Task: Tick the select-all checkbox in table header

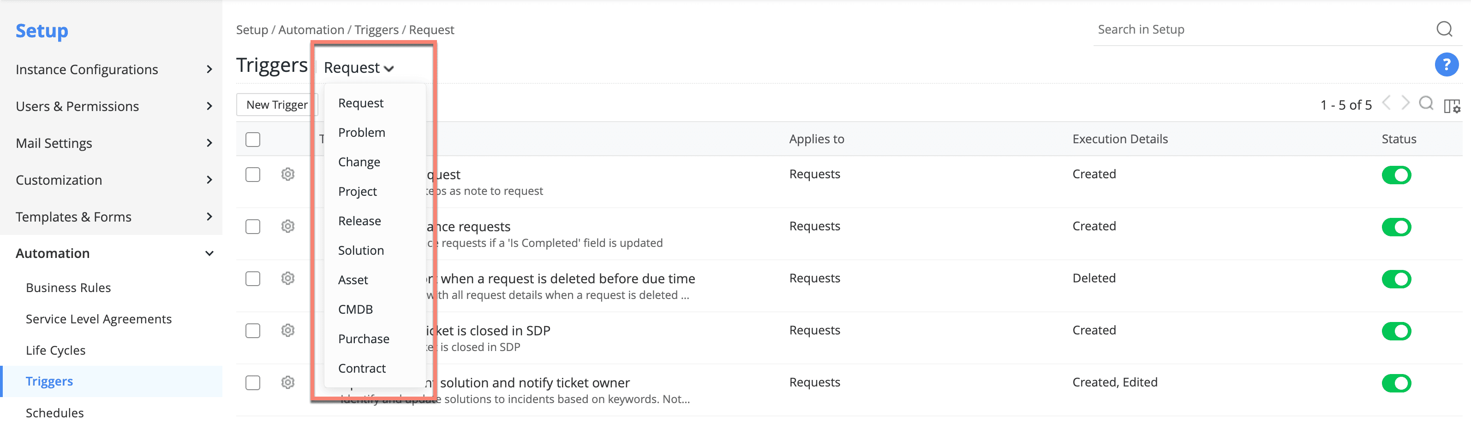Action: tap(253, 140)
